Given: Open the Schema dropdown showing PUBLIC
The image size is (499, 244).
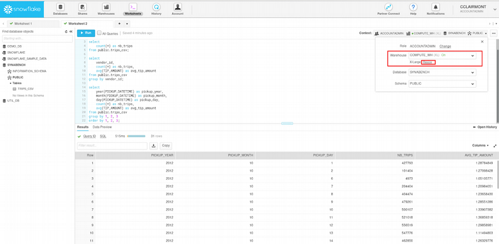Looking at the screenshot, I should [443, 84].
